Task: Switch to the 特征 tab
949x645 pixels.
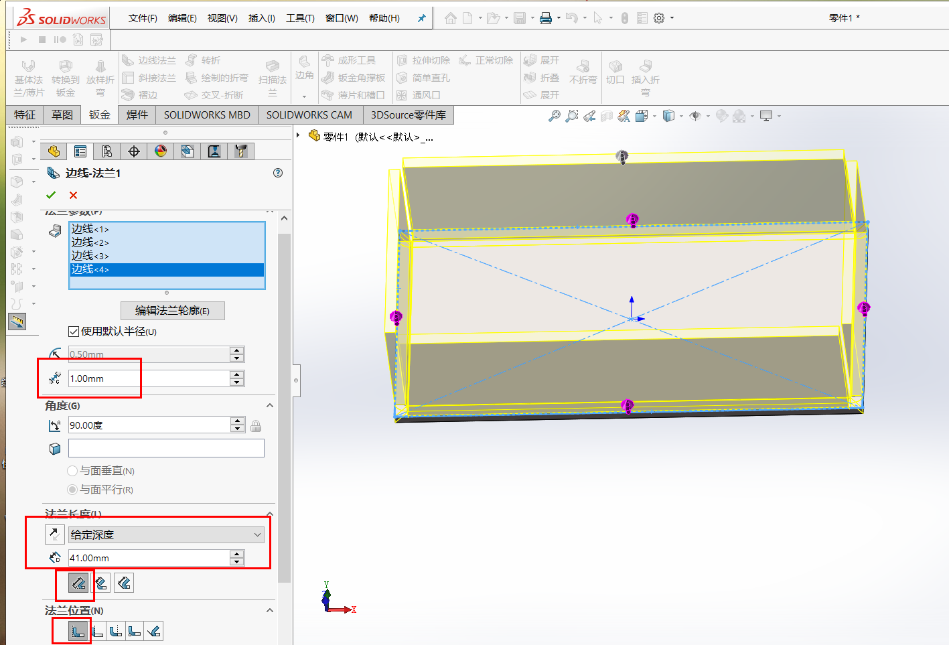Action: 25,115
